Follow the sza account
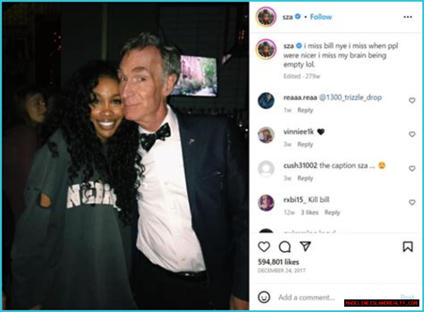Viewport: 424px width, 312px height. tap(321, 17)
